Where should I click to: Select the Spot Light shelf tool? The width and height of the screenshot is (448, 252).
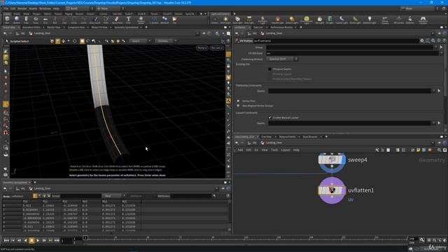(x=237, y=20)
